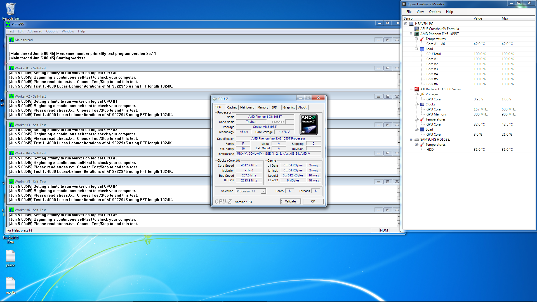This screenshot has width=537, height=302.
Task: Collapse the GPU Voltages node
Action: 416,94
